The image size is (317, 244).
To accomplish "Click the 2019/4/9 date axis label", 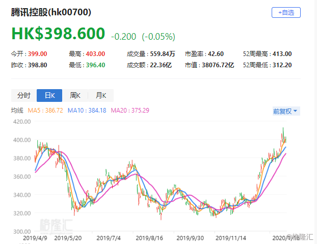I will (35, 238).
